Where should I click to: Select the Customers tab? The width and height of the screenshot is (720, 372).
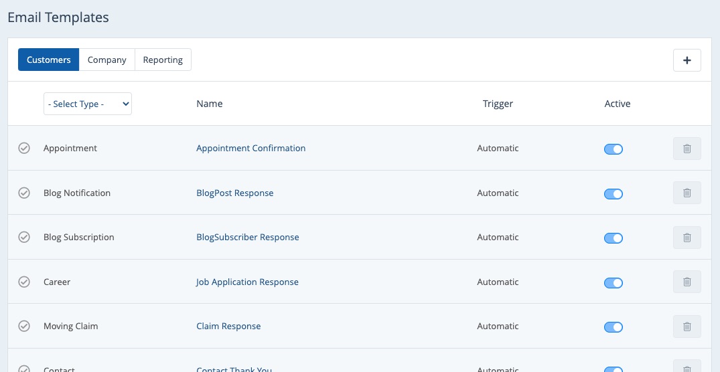click(48, 60)
